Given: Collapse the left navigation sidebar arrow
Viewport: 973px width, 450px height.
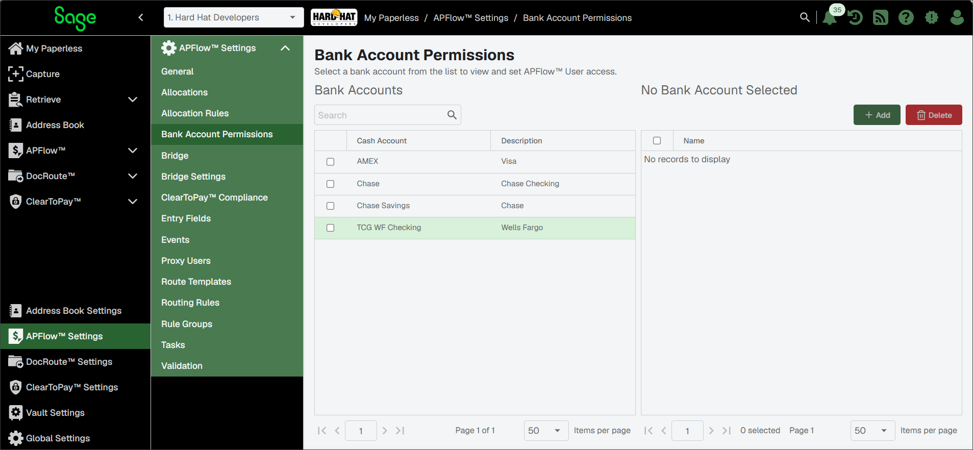Looking at the screenshot, I should point(141,17).
